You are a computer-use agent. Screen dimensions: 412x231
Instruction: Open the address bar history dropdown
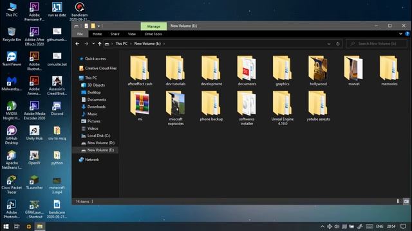click(x=329, y=44)
